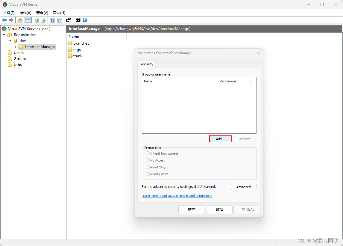Open the Users node
Screen dimensions: 343x246
pos(19,52)
